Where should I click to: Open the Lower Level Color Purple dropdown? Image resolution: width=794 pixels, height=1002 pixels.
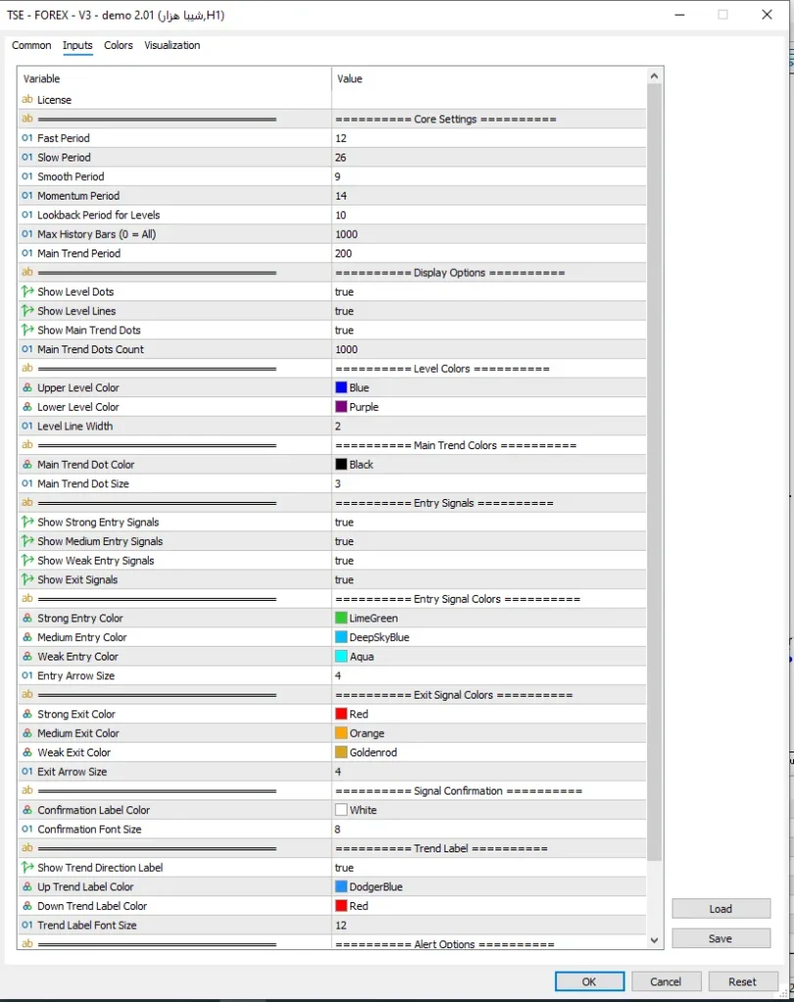tap(489, 406)
